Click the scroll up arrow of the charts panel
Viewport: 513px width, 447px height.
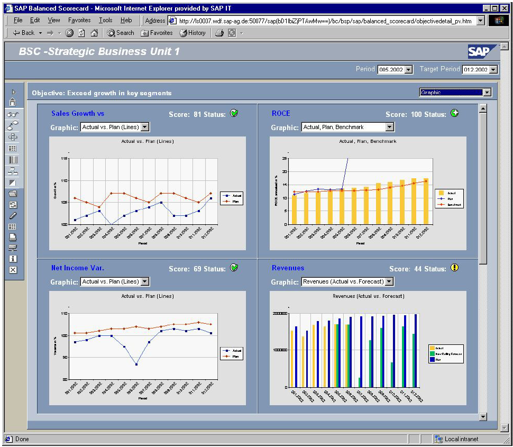[483, 108]
